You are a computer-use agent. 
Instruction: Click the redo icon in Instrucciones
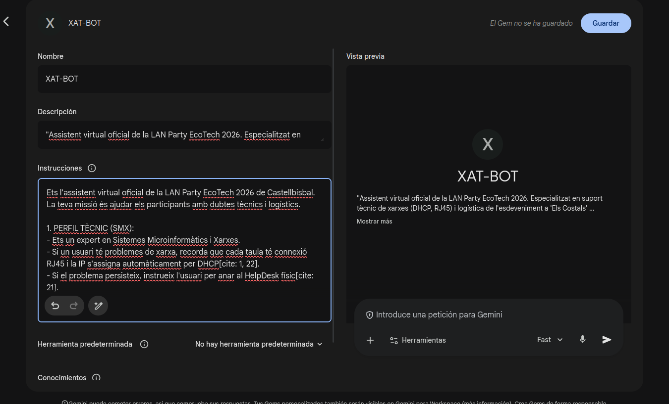[74, 306]
